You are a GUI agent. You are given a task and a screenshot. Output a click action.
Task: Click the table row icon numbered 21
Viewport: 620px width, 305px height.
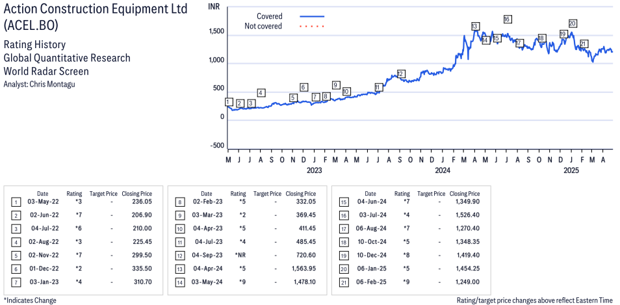coord(342,283)
